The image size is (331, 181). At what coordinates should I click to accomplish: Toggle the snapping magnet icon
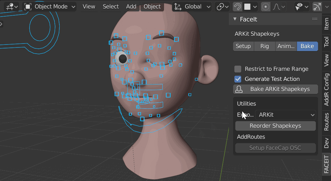tap(238, 6)
